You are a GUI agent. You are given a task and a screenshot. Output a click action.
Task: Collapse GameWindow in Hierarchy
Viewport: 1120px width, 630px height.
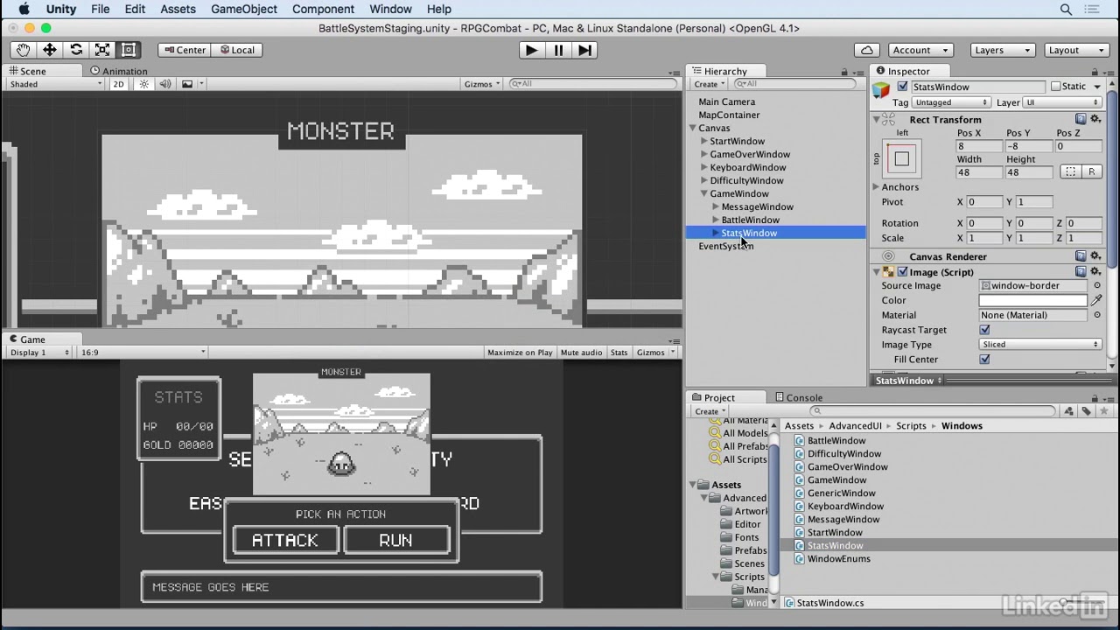coord(703,193)
